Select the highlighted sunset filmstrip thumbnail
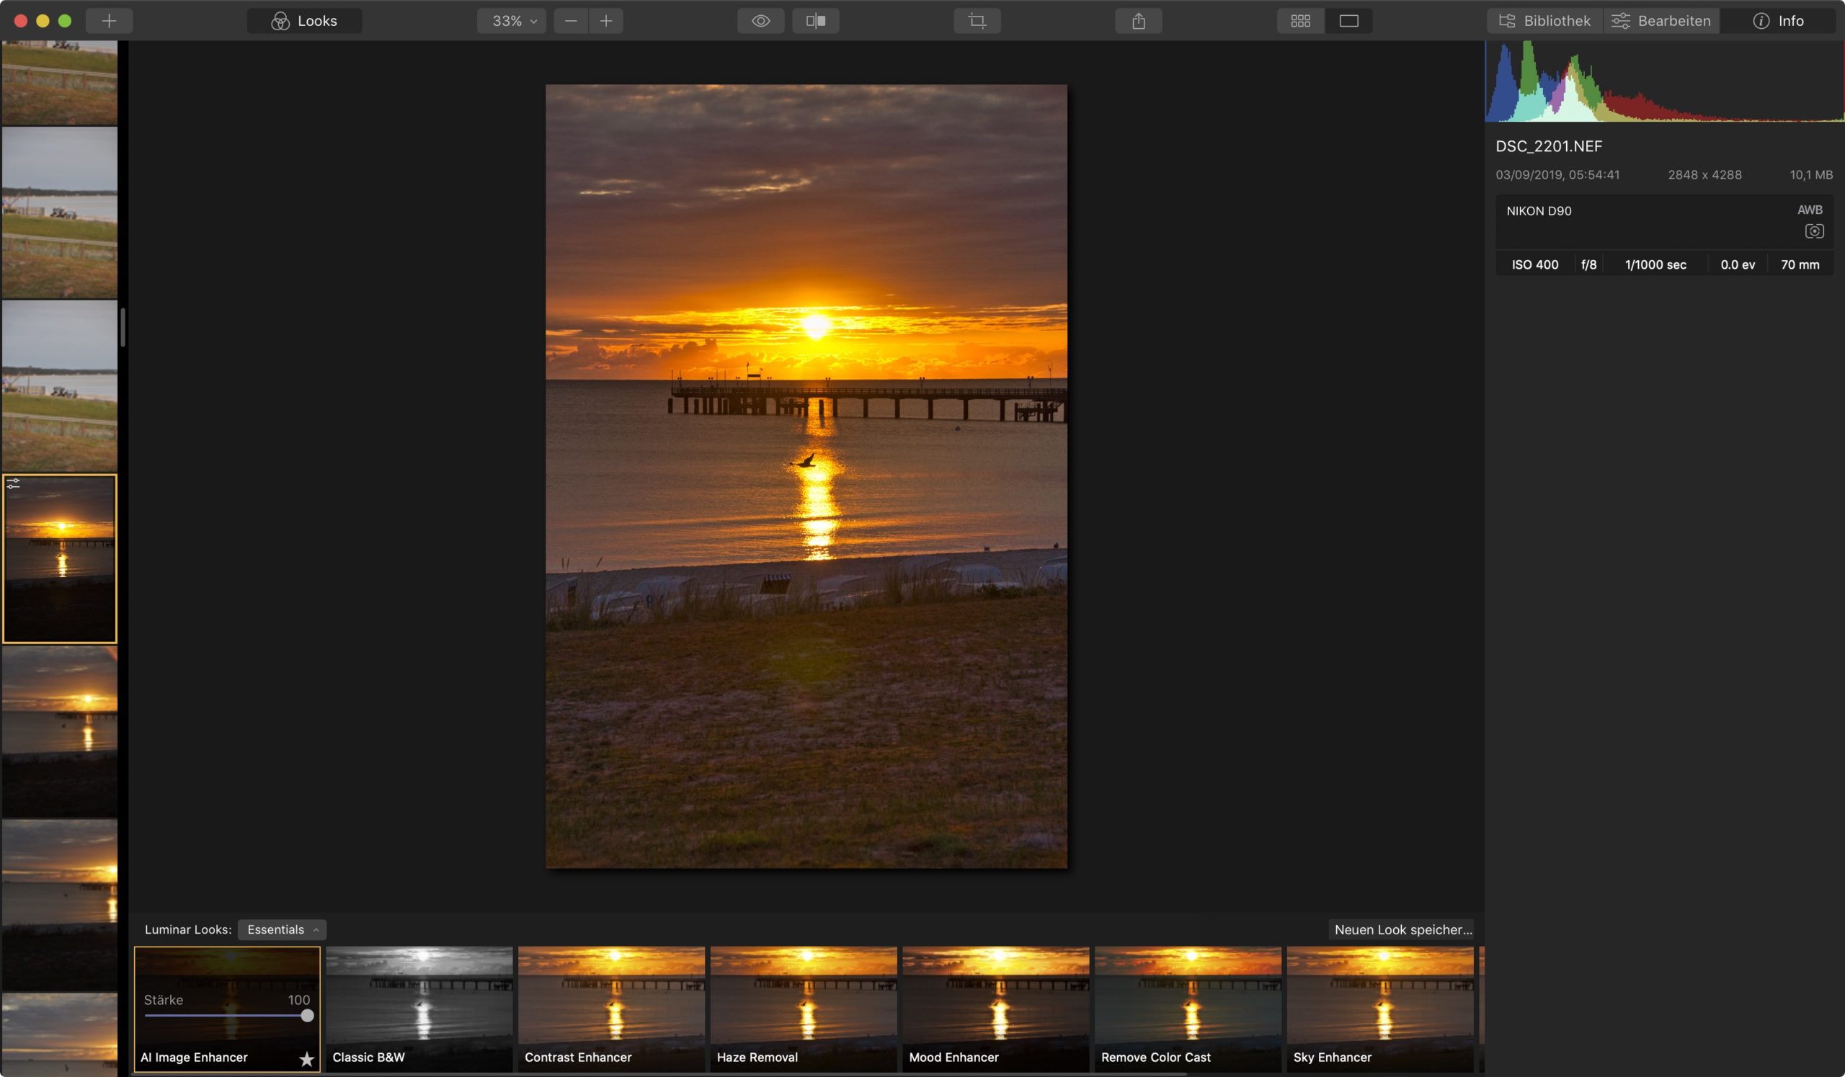 (x=60, y=559)
